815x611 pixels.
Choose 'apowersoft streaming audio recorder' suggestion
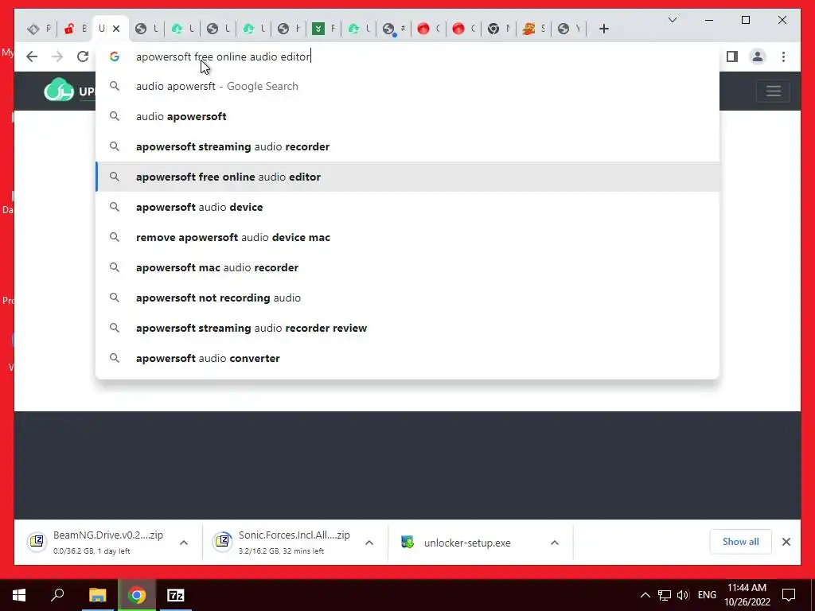click(407, 146)
